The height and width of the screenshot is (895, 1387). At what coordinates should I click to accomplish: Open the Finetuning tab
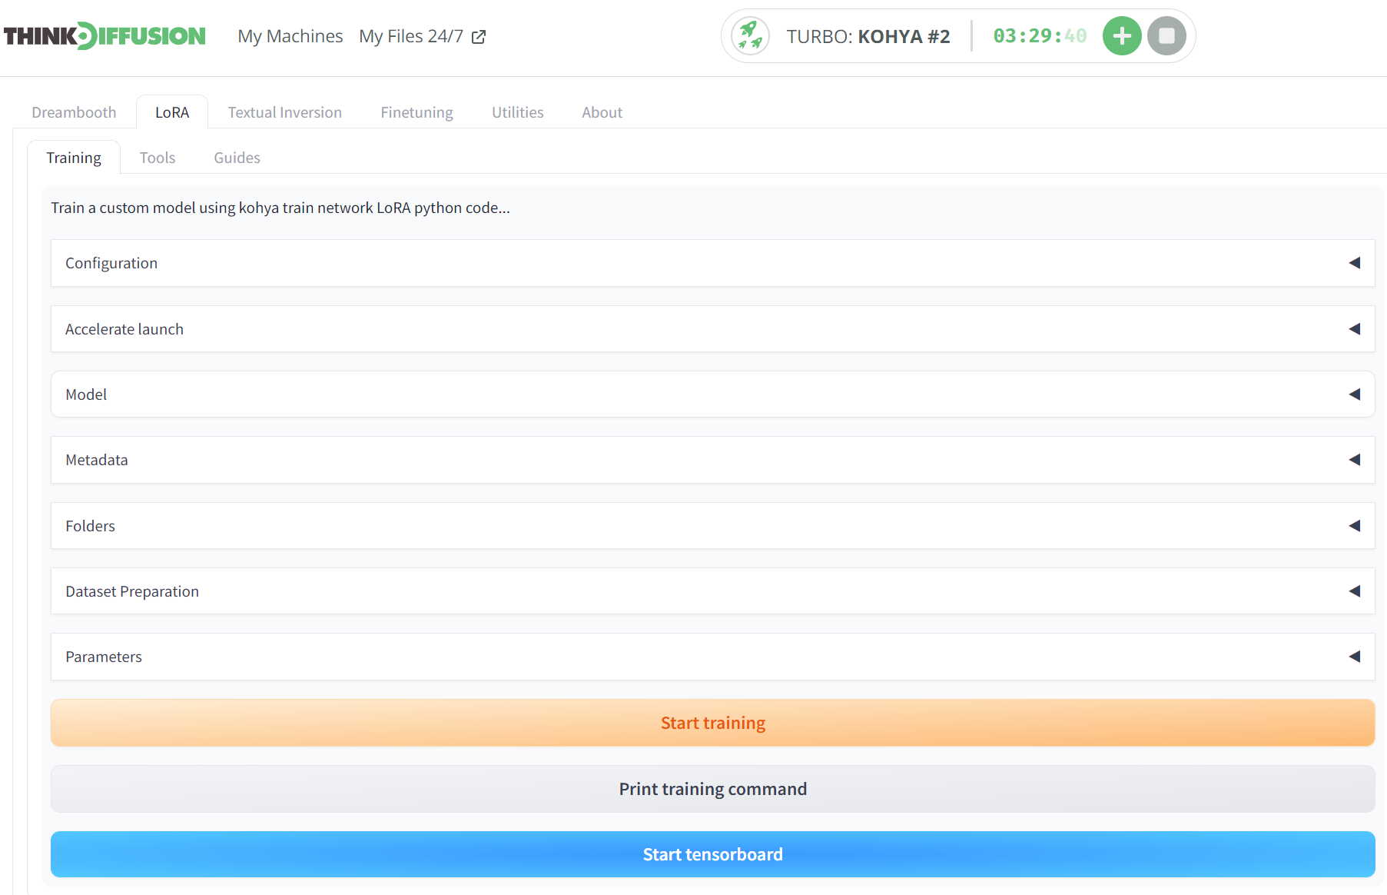coord(417,112)
